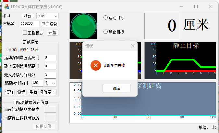Image resolution: width=219 pixels, height=133 pixels.
Task: Click the 无人持续时间 input field
Action: point(50,75)
